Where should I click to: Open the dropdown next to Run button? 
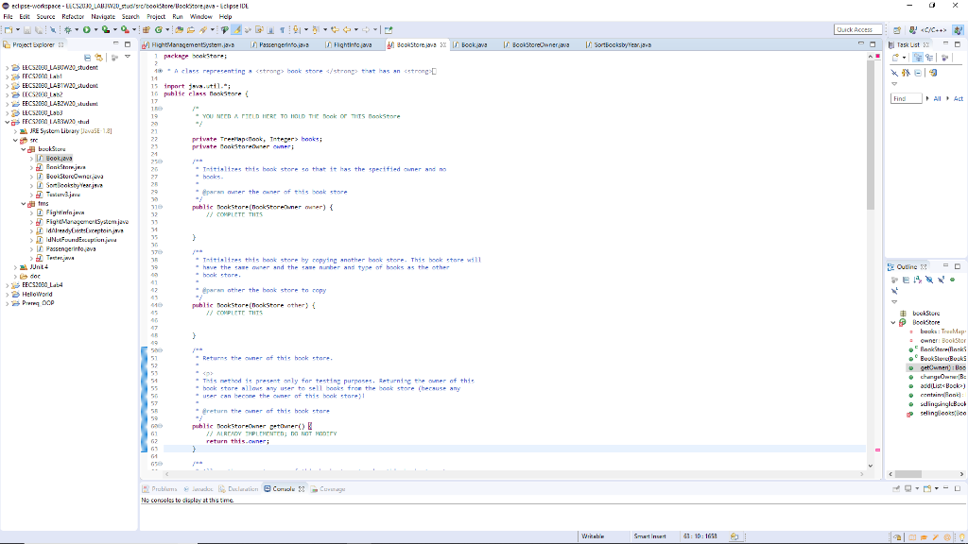pos(95,29)
